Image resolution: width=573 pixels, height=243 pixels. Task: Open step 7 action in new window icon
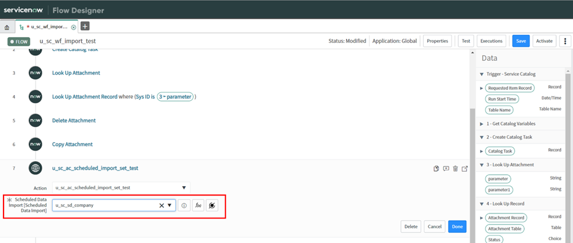tap(465, 169)
